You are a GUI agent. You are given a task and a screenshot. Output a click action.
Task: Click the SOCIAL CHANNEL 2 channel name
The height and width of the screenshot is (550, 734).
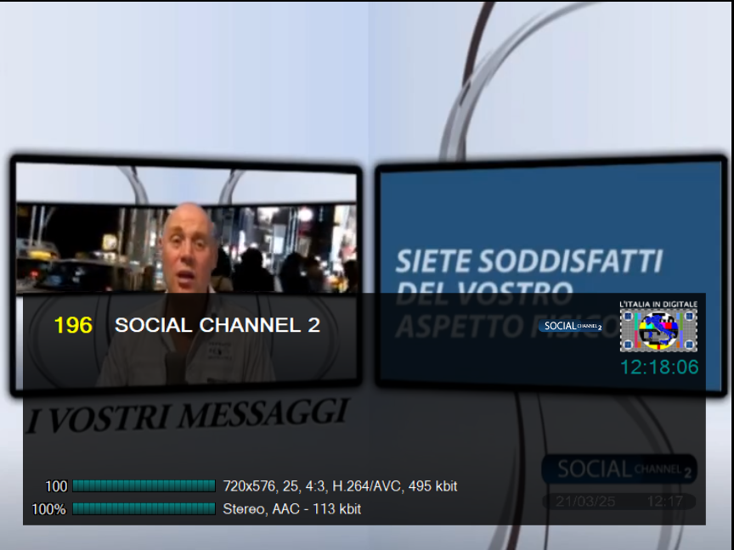click(217, 325)
